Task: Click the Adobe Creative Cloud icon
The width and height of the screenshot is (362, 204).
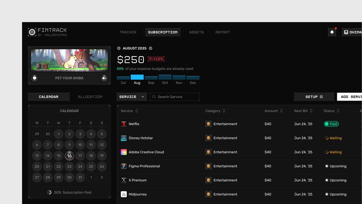Action: pos(124,152)
